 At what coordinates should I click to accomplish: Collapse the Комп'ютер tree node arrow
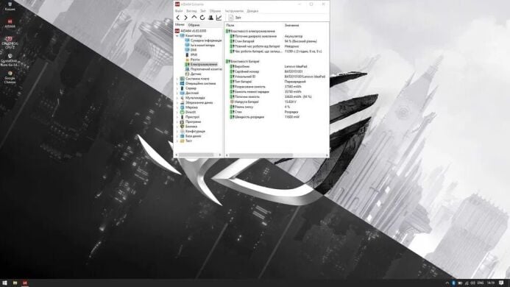click(x=177, y=35)
